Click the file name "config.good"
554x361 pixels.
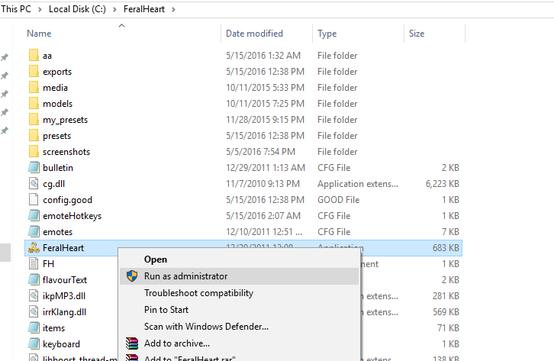[67, 200]
